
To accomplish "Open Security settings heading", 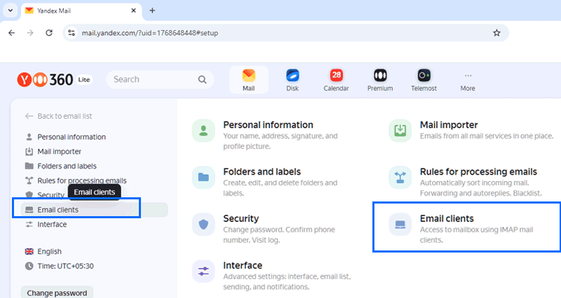I will coord(241,218).
